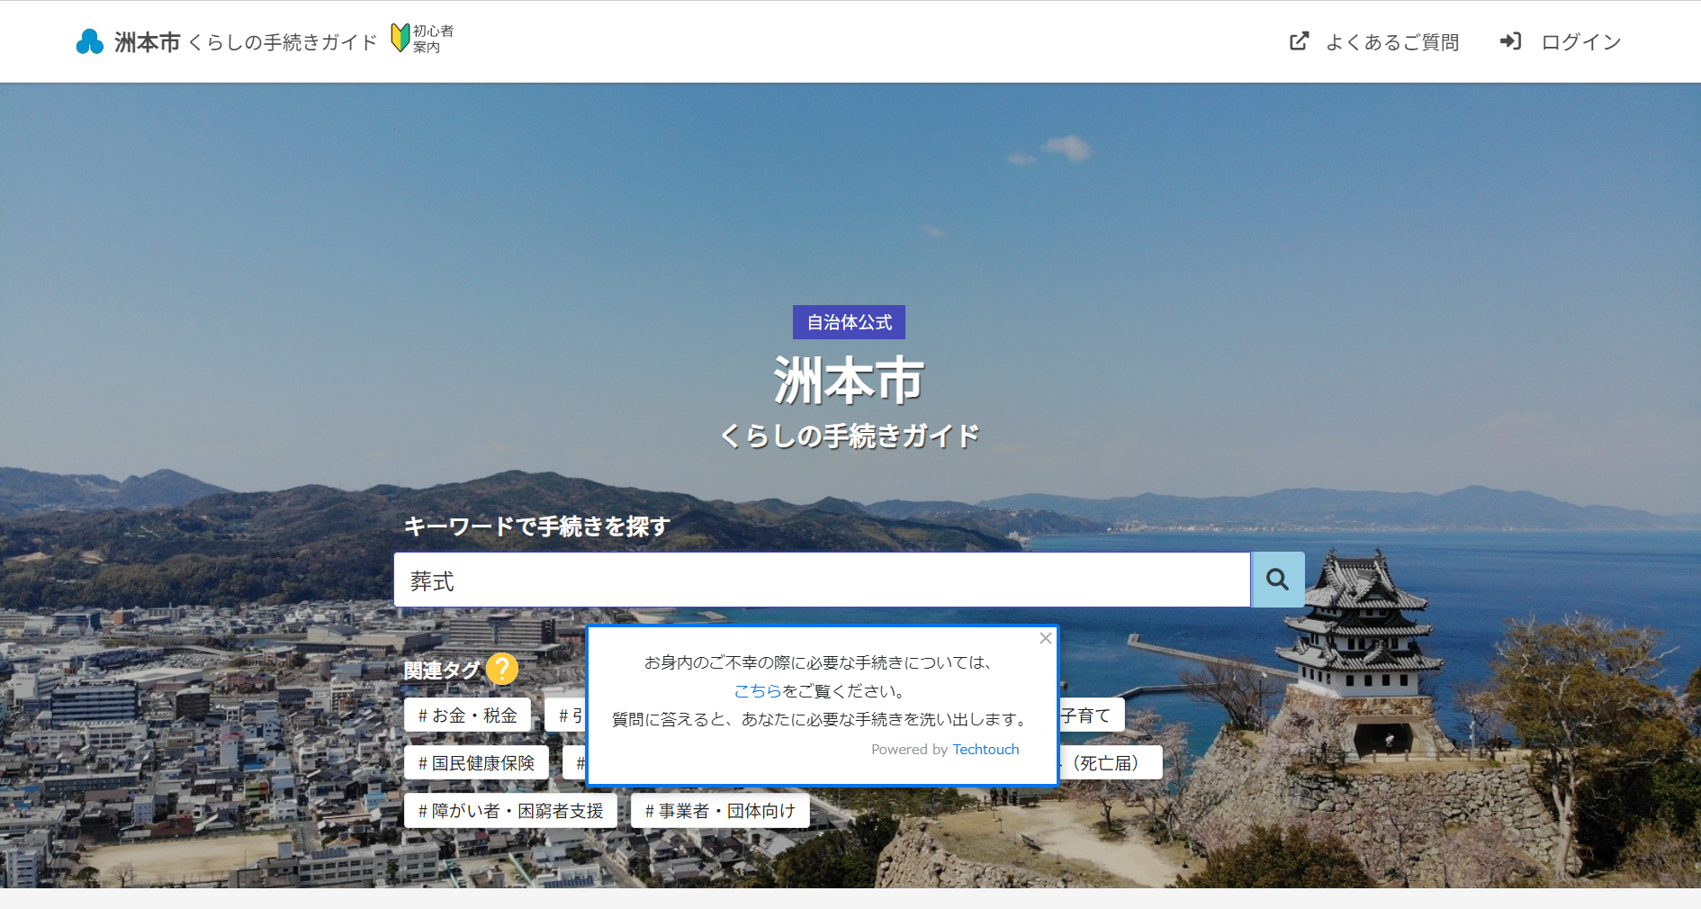
Task: Dismiss the Techtouch notification popup with the X
Action: click(x=1045, y=638)
